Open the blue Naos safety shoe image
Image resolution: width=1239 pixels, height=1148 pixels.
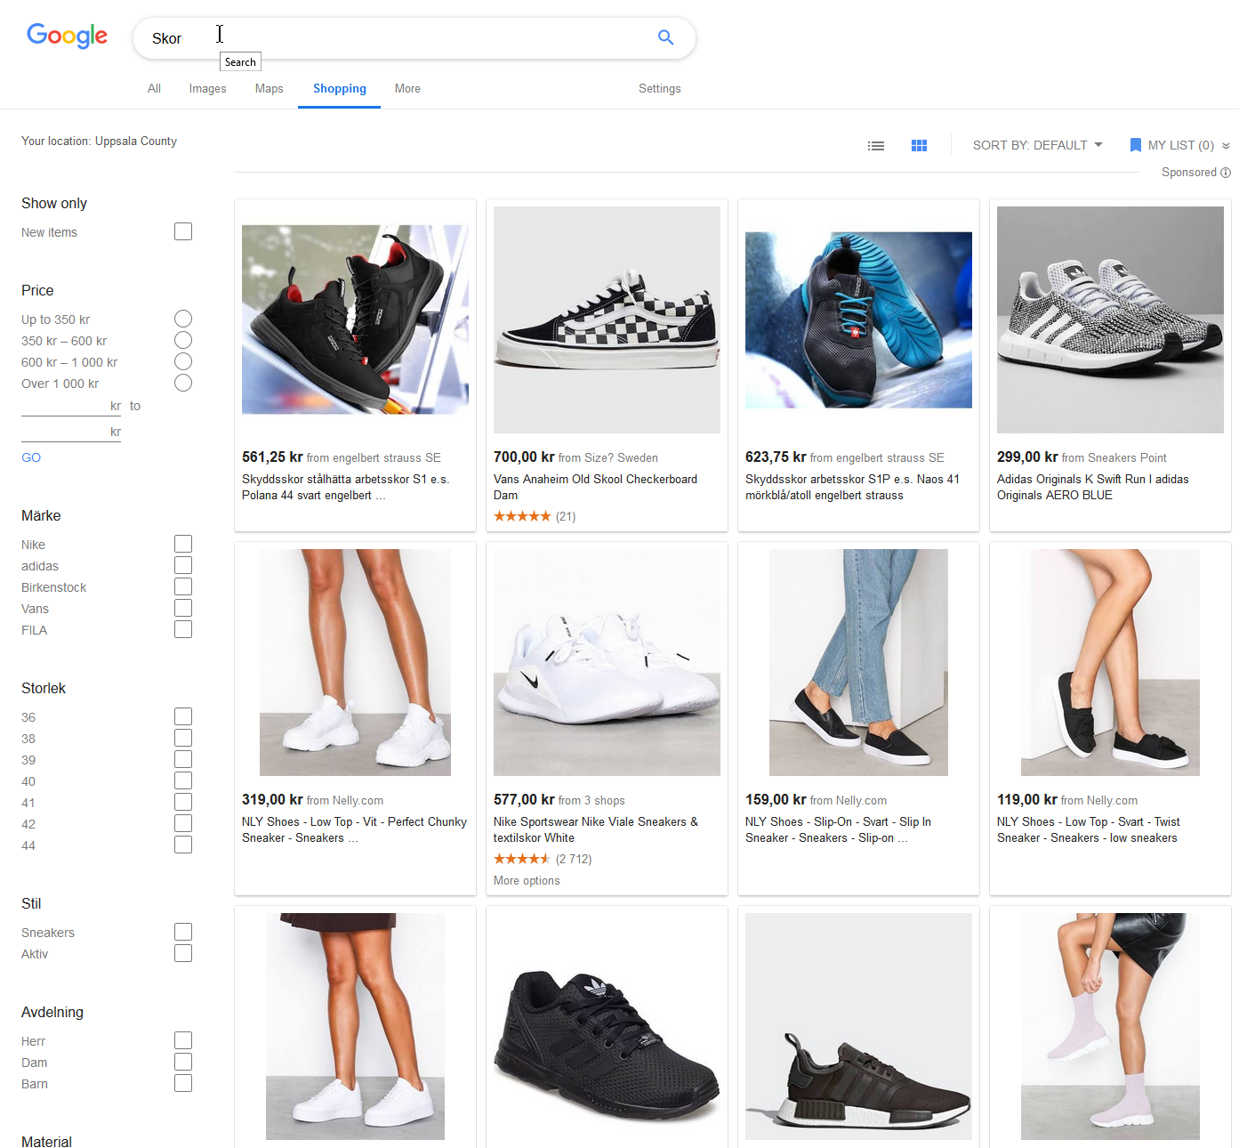[x=858, y=319]
